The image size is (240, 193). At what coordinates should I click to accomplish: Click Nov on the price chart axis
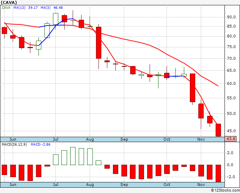pos(201,139)
